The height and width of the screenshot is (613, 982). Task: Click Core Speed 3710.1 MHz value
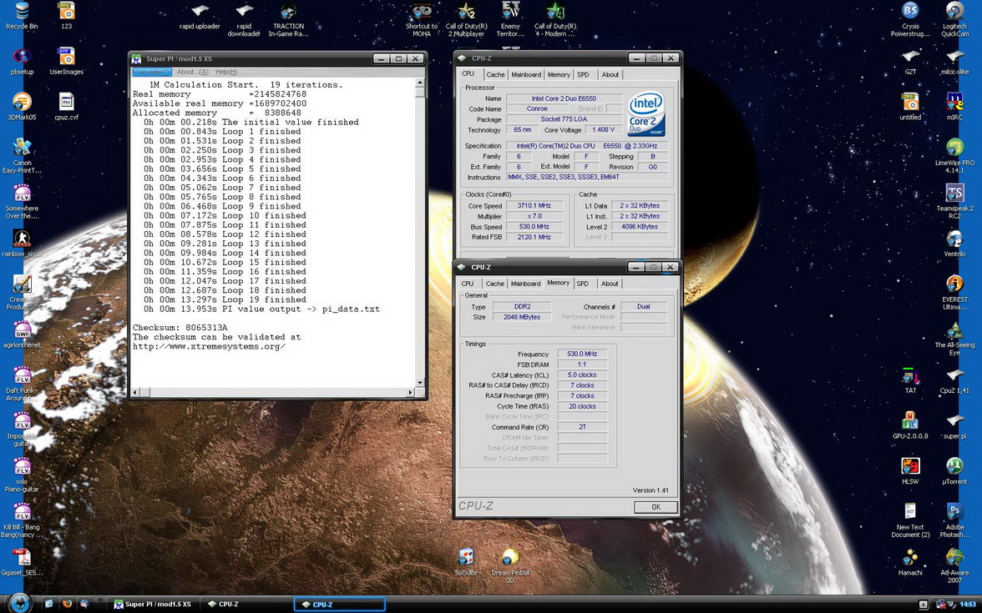pos(534,206)
